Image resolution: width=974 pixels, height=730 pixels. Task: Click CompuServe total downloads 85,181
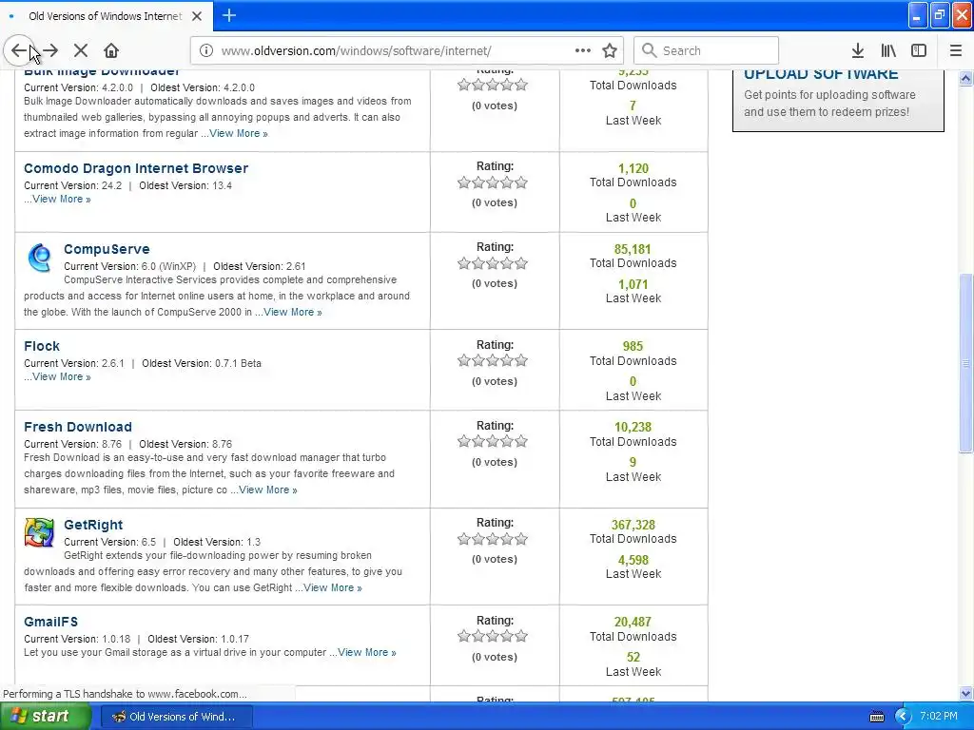coord(633,249)
